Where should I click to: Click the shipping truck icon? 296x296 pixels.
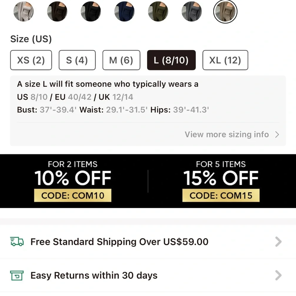17,242
